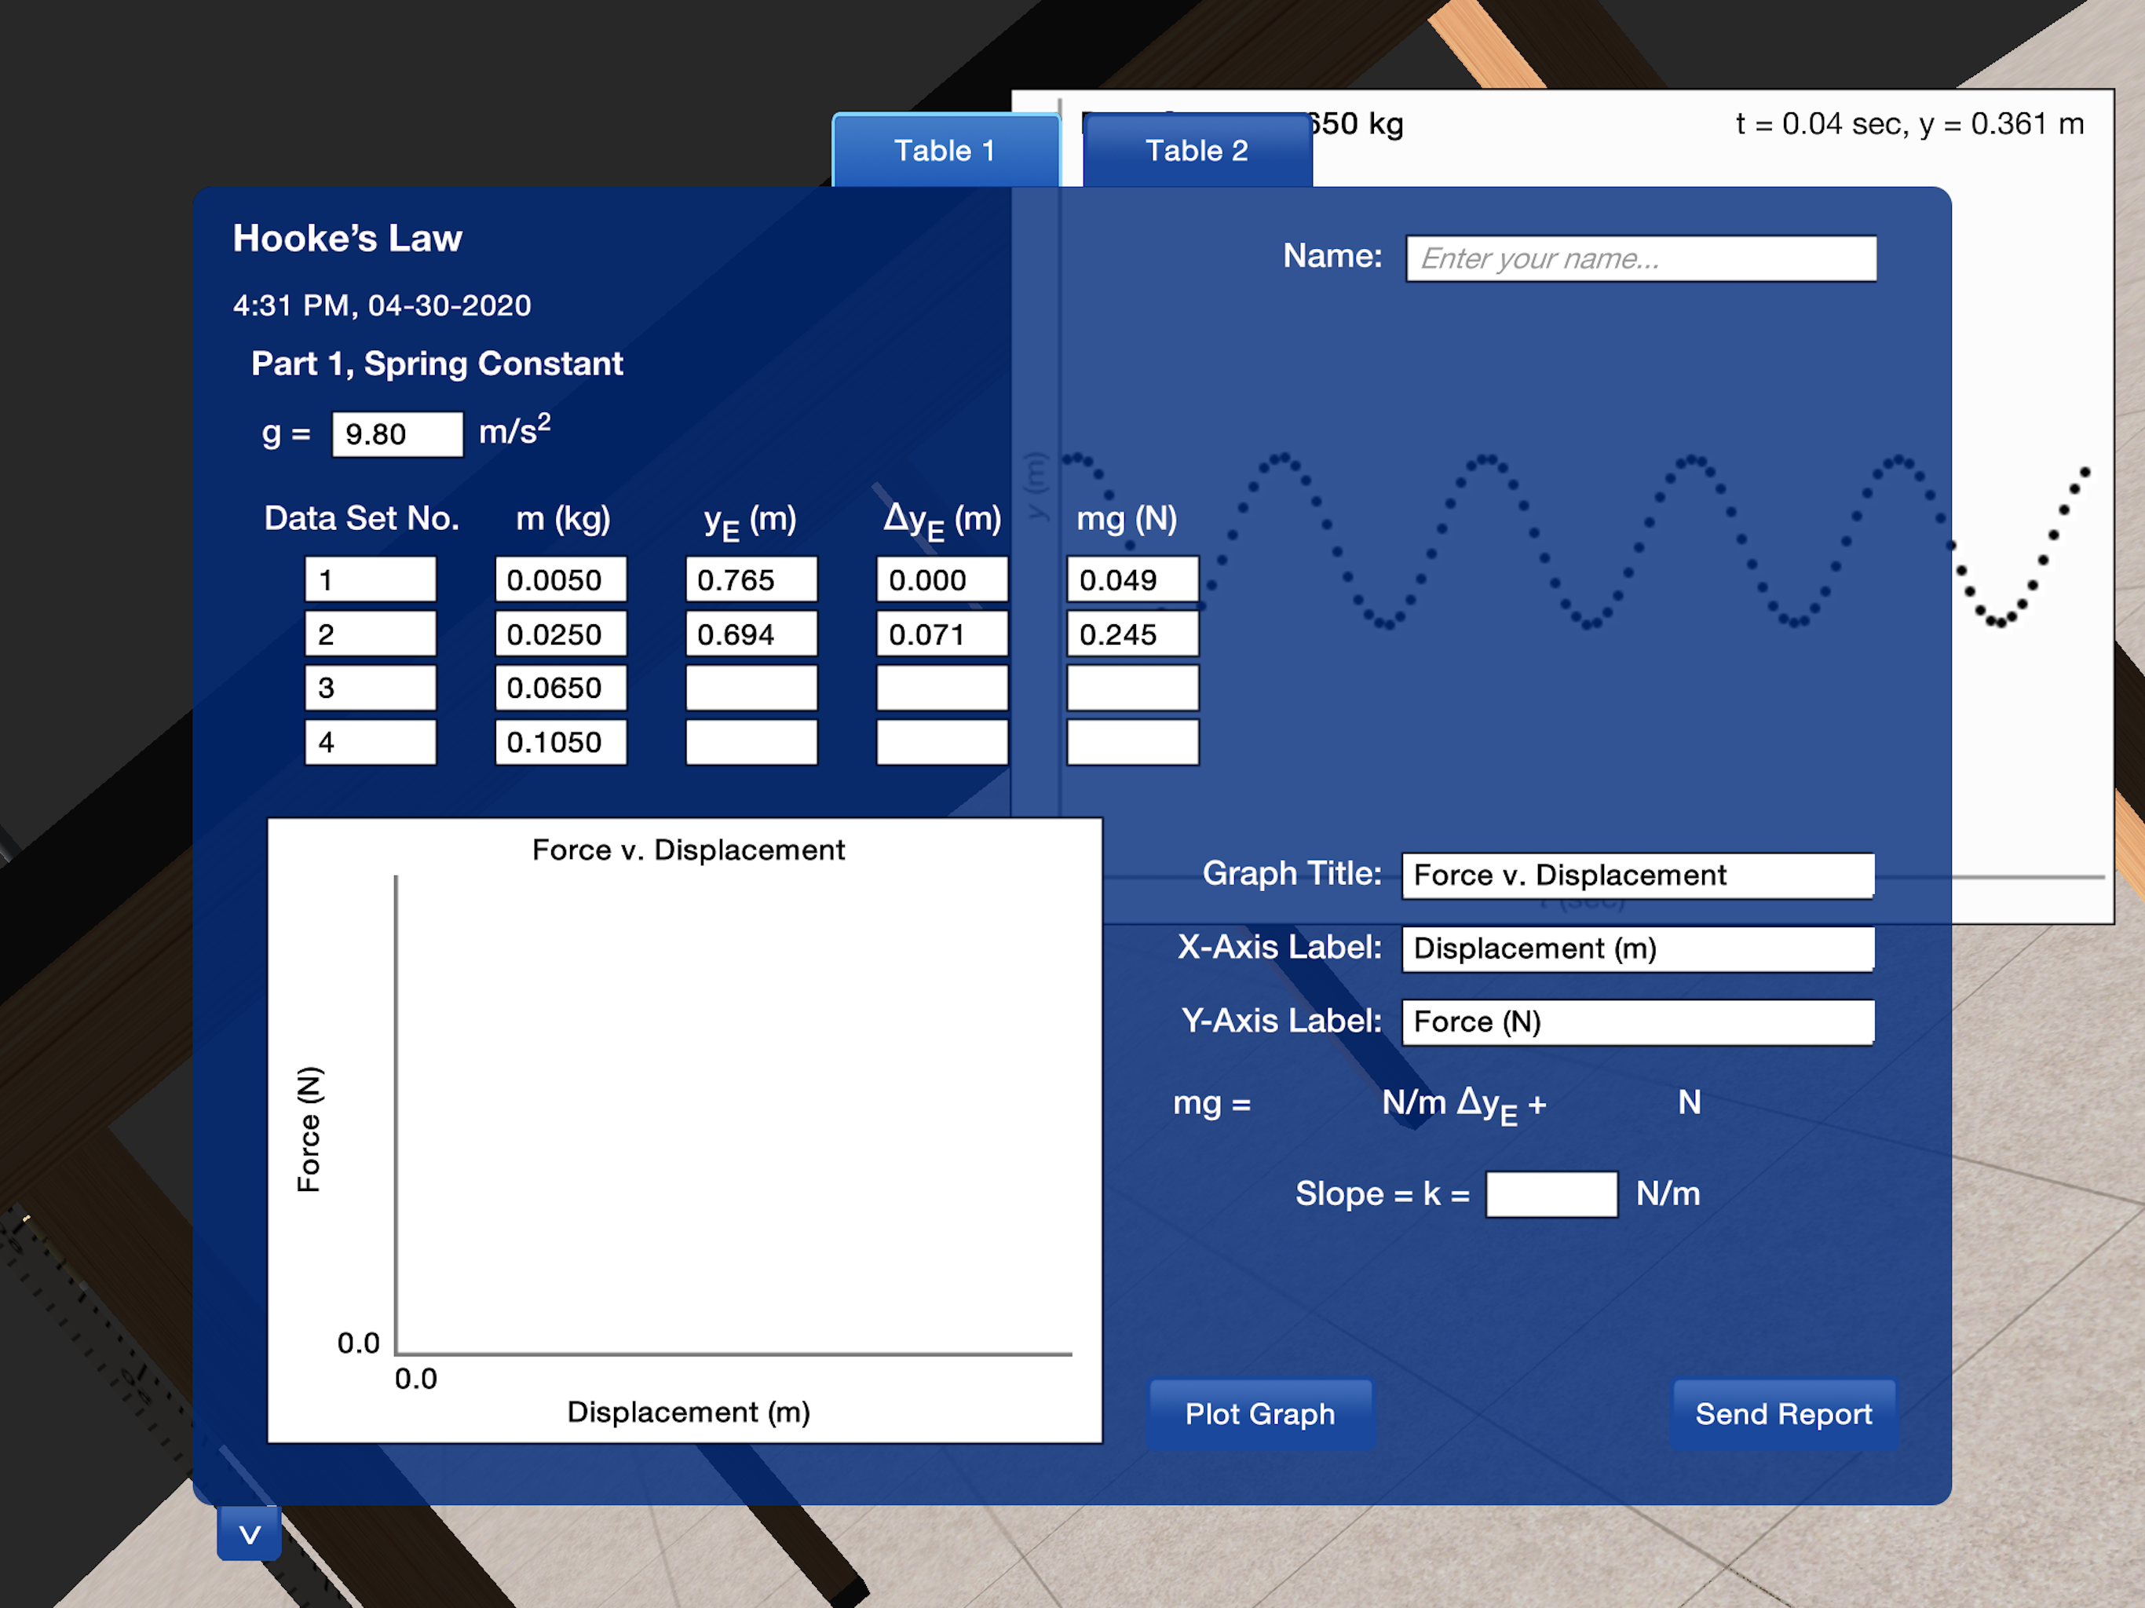Select Data Set No. 3 field
Screen dimensions: 2145x1608
click(371, 688)
